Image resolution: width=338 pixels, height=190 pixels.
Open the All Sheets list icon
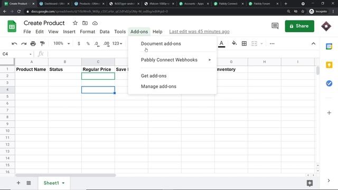pyautogui.click(x=29, y=183)
